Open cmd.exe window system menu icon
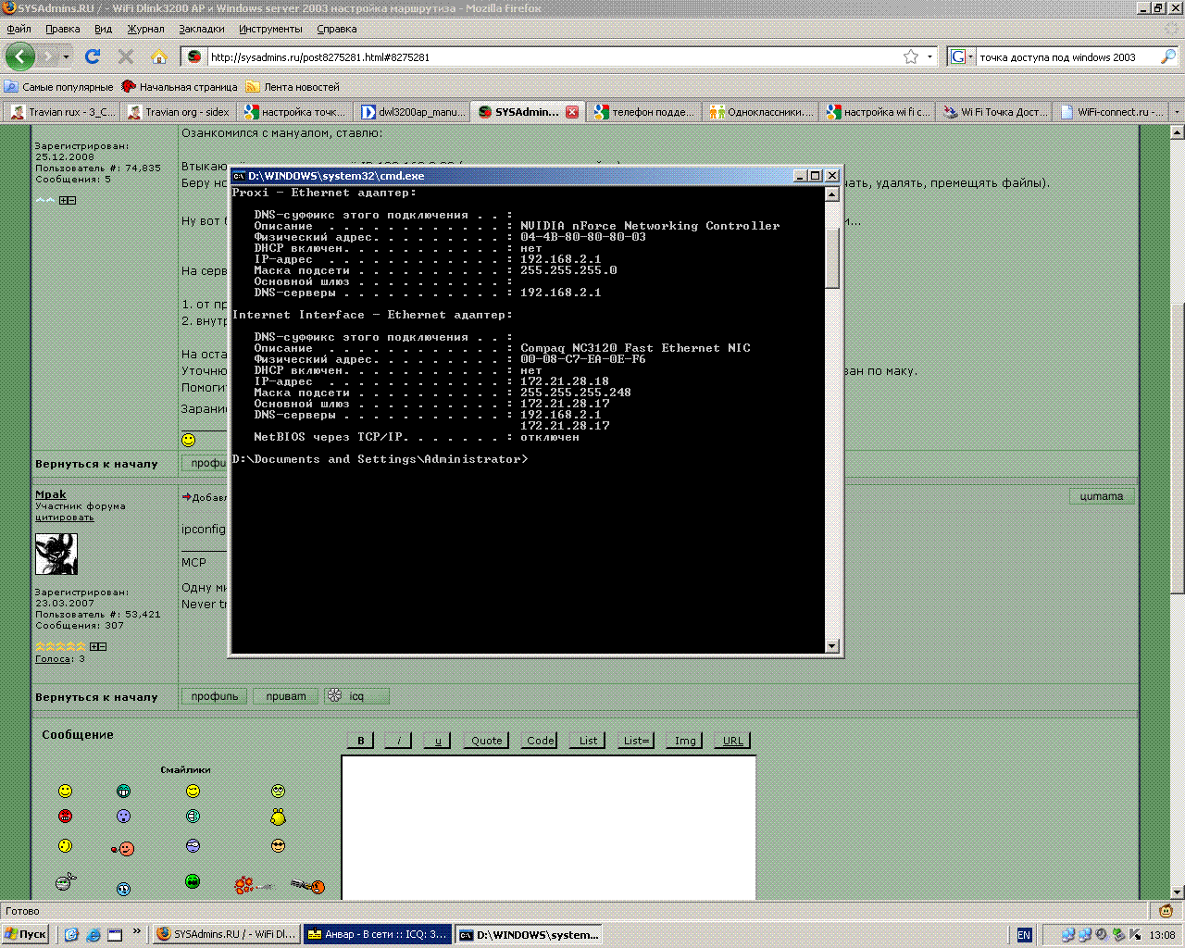 pos(239,176)
